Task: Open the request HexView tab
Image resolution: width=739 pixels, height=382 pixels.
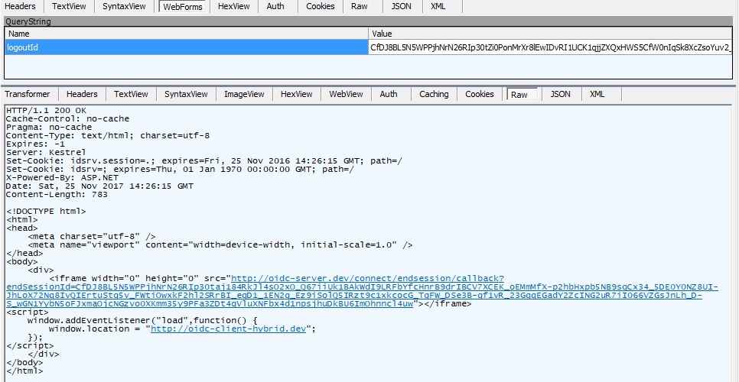Action: (x=233, y=7)
